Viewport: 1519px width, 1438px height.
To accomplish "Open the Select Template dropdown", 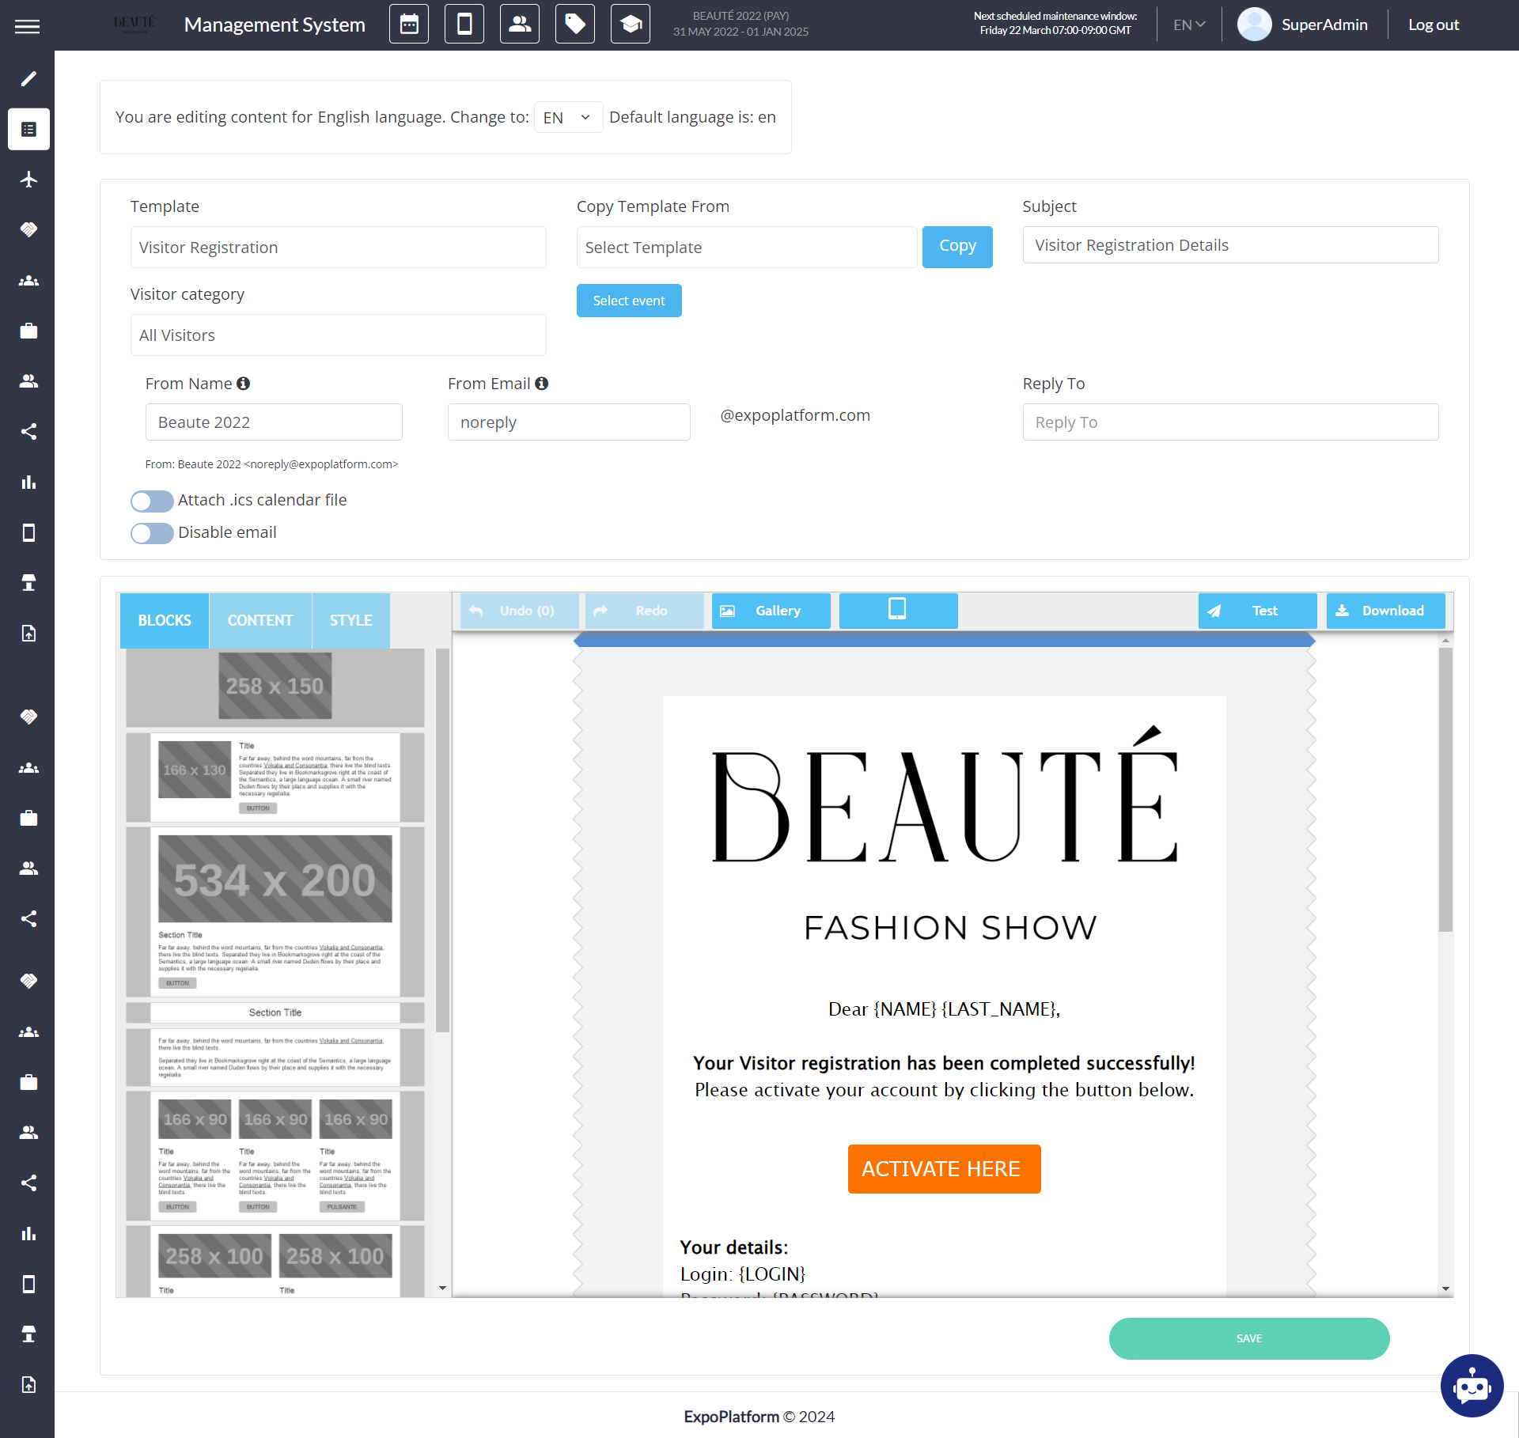I will point(746,248).
